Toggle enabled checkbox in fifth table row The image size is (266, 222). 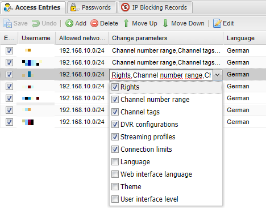9,98
